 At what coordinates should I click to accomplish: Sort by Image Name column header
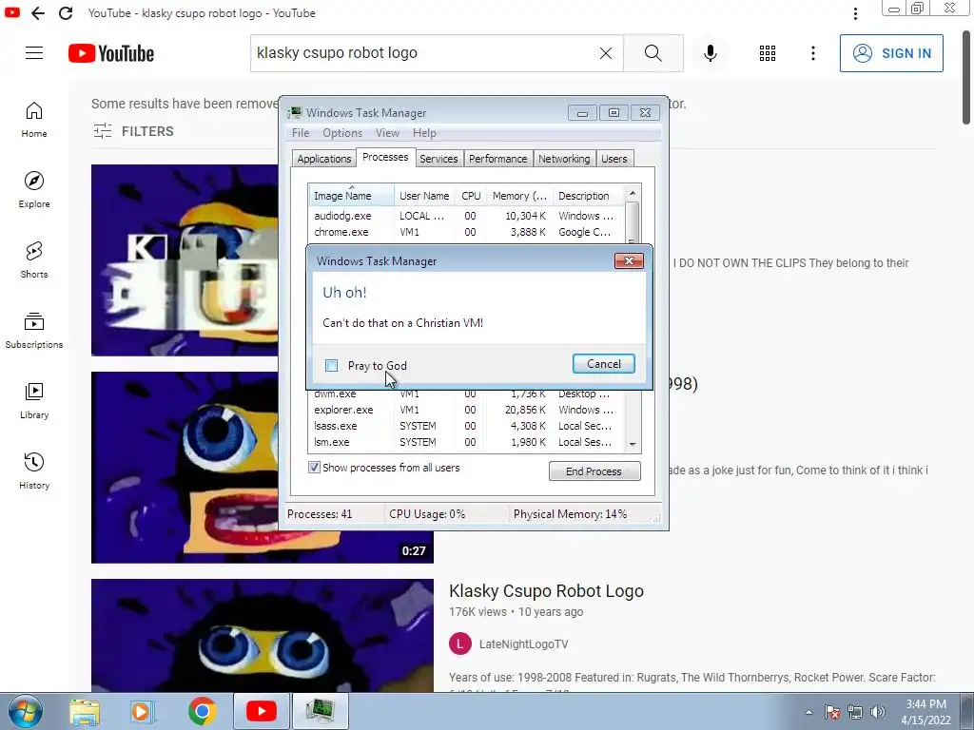351,196
